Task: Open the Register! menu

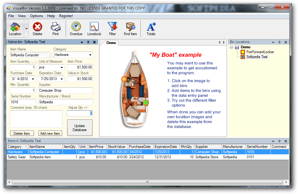Action: pyautogui.click(x=66, y=16)
